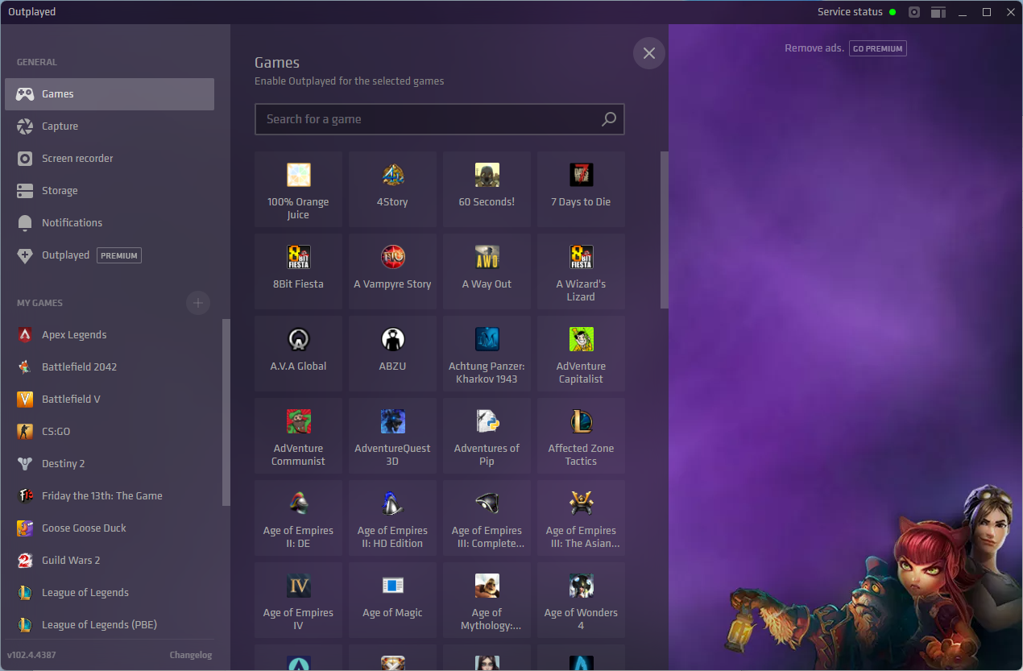Image resolution: width=1023 pixels, height=671 pixels.
Task: Choose the Age of Empires IV tile
Action: 298,600
